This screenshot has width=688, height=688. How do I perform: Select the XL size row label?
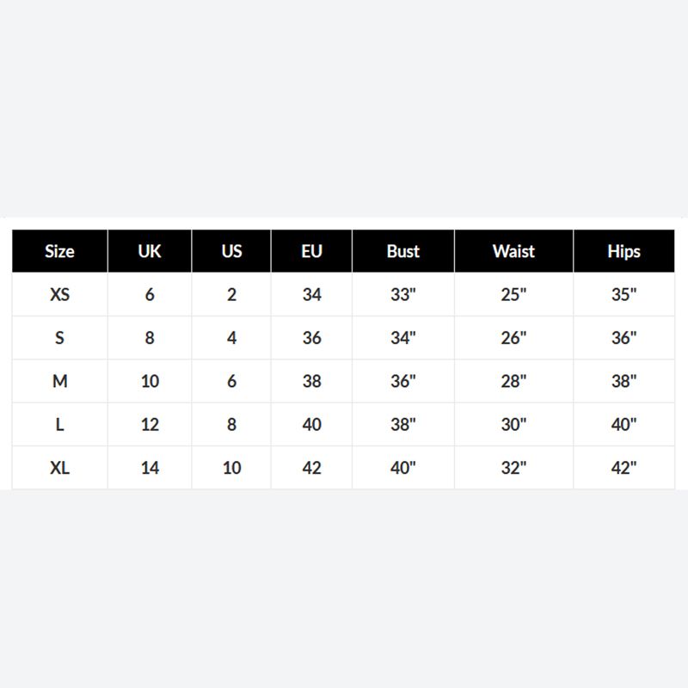pyautogui.click(x=59, y=468)
